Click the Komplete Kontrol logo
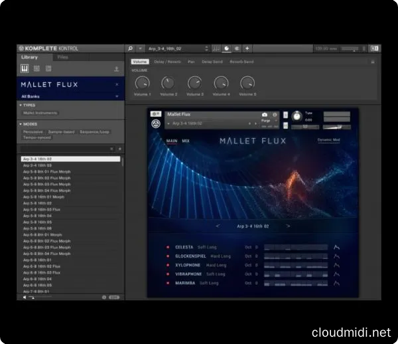 pos(48,48)
